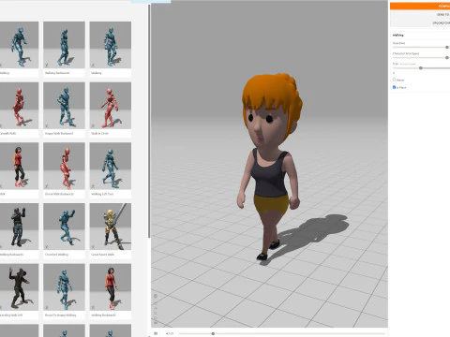This screenshot has height=337, width=450.
Task: Click runner icon on Walk In Circle thumbnail
Action: coord(93,125)
